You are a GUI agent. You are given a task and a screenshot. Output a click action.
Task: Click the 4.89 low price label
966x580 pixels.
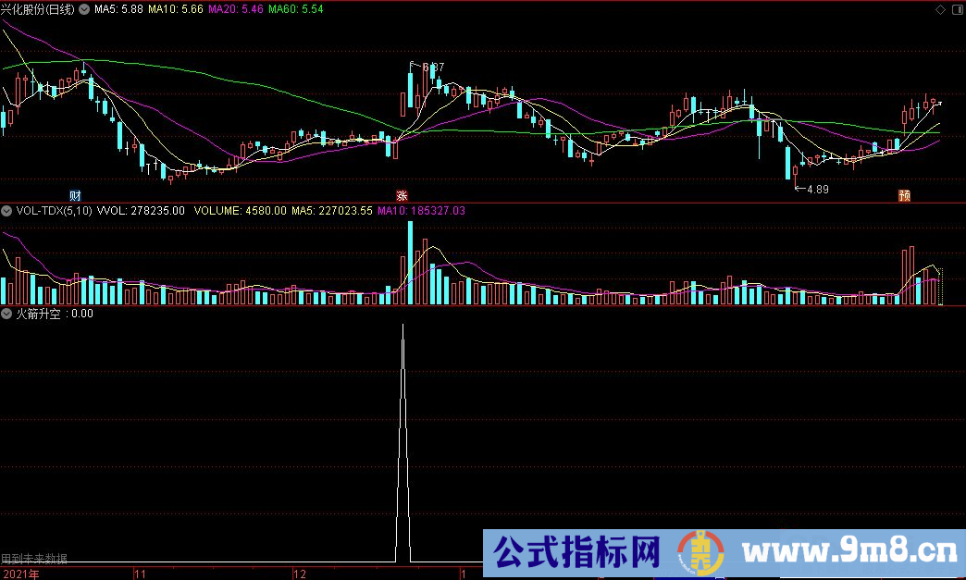(x=818, y=190)
